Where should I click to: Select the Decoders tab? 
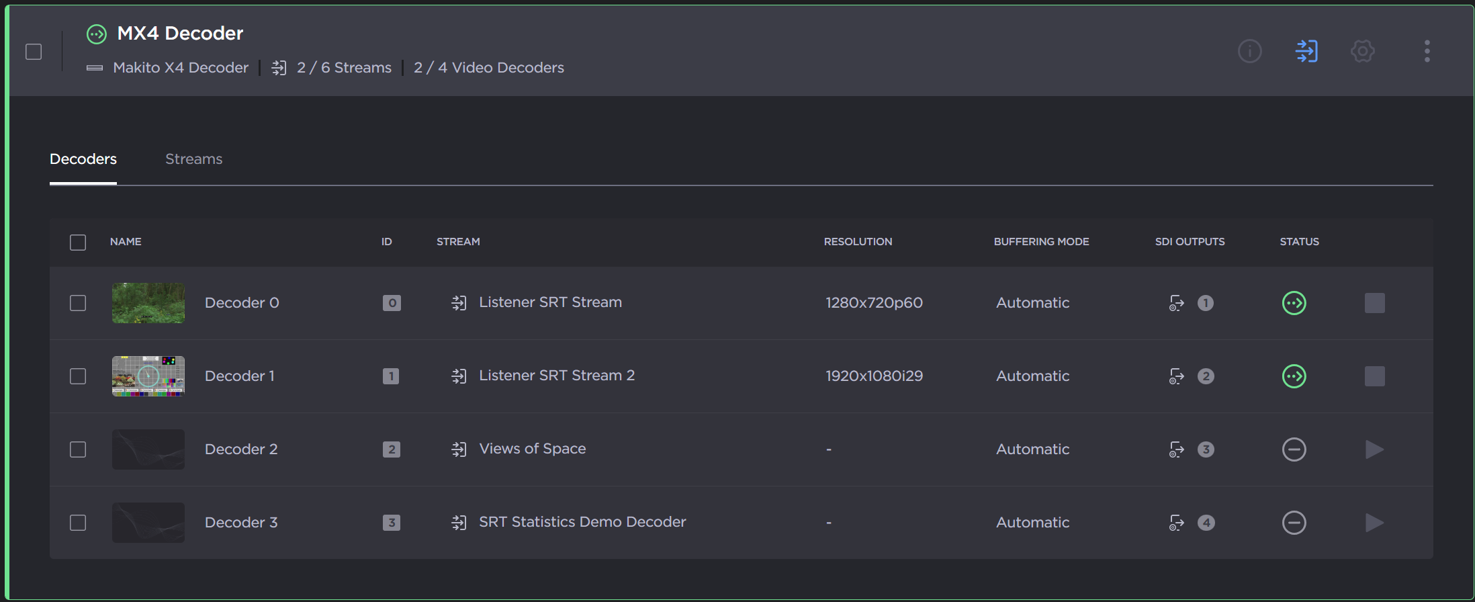(x=83, y=159)
